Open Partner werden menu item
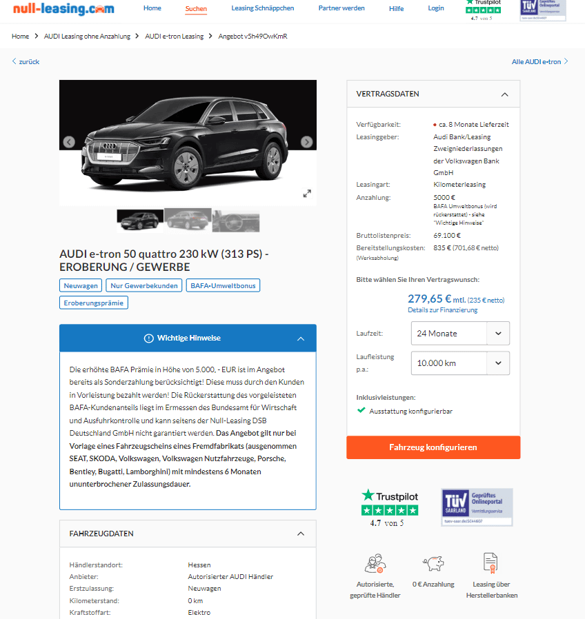Screen dimensions: 585x619 (x=341, y=8)
